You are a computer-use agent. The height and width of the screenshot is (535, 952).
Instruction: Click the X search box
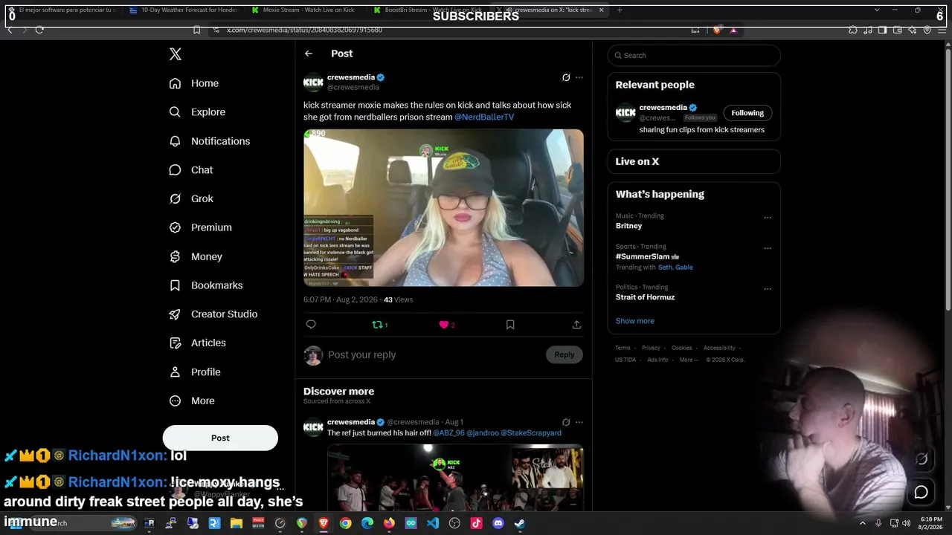694,55
